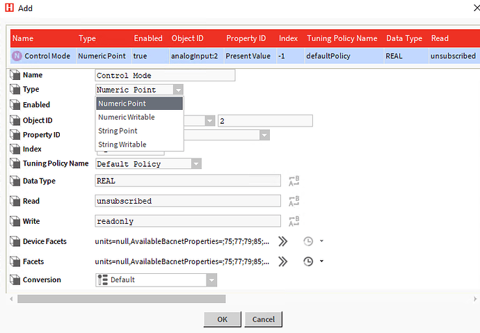This screenshot has height=333, width=480.
Task: Click the property icon beside Property ID
Action: [x=15, y=135]
